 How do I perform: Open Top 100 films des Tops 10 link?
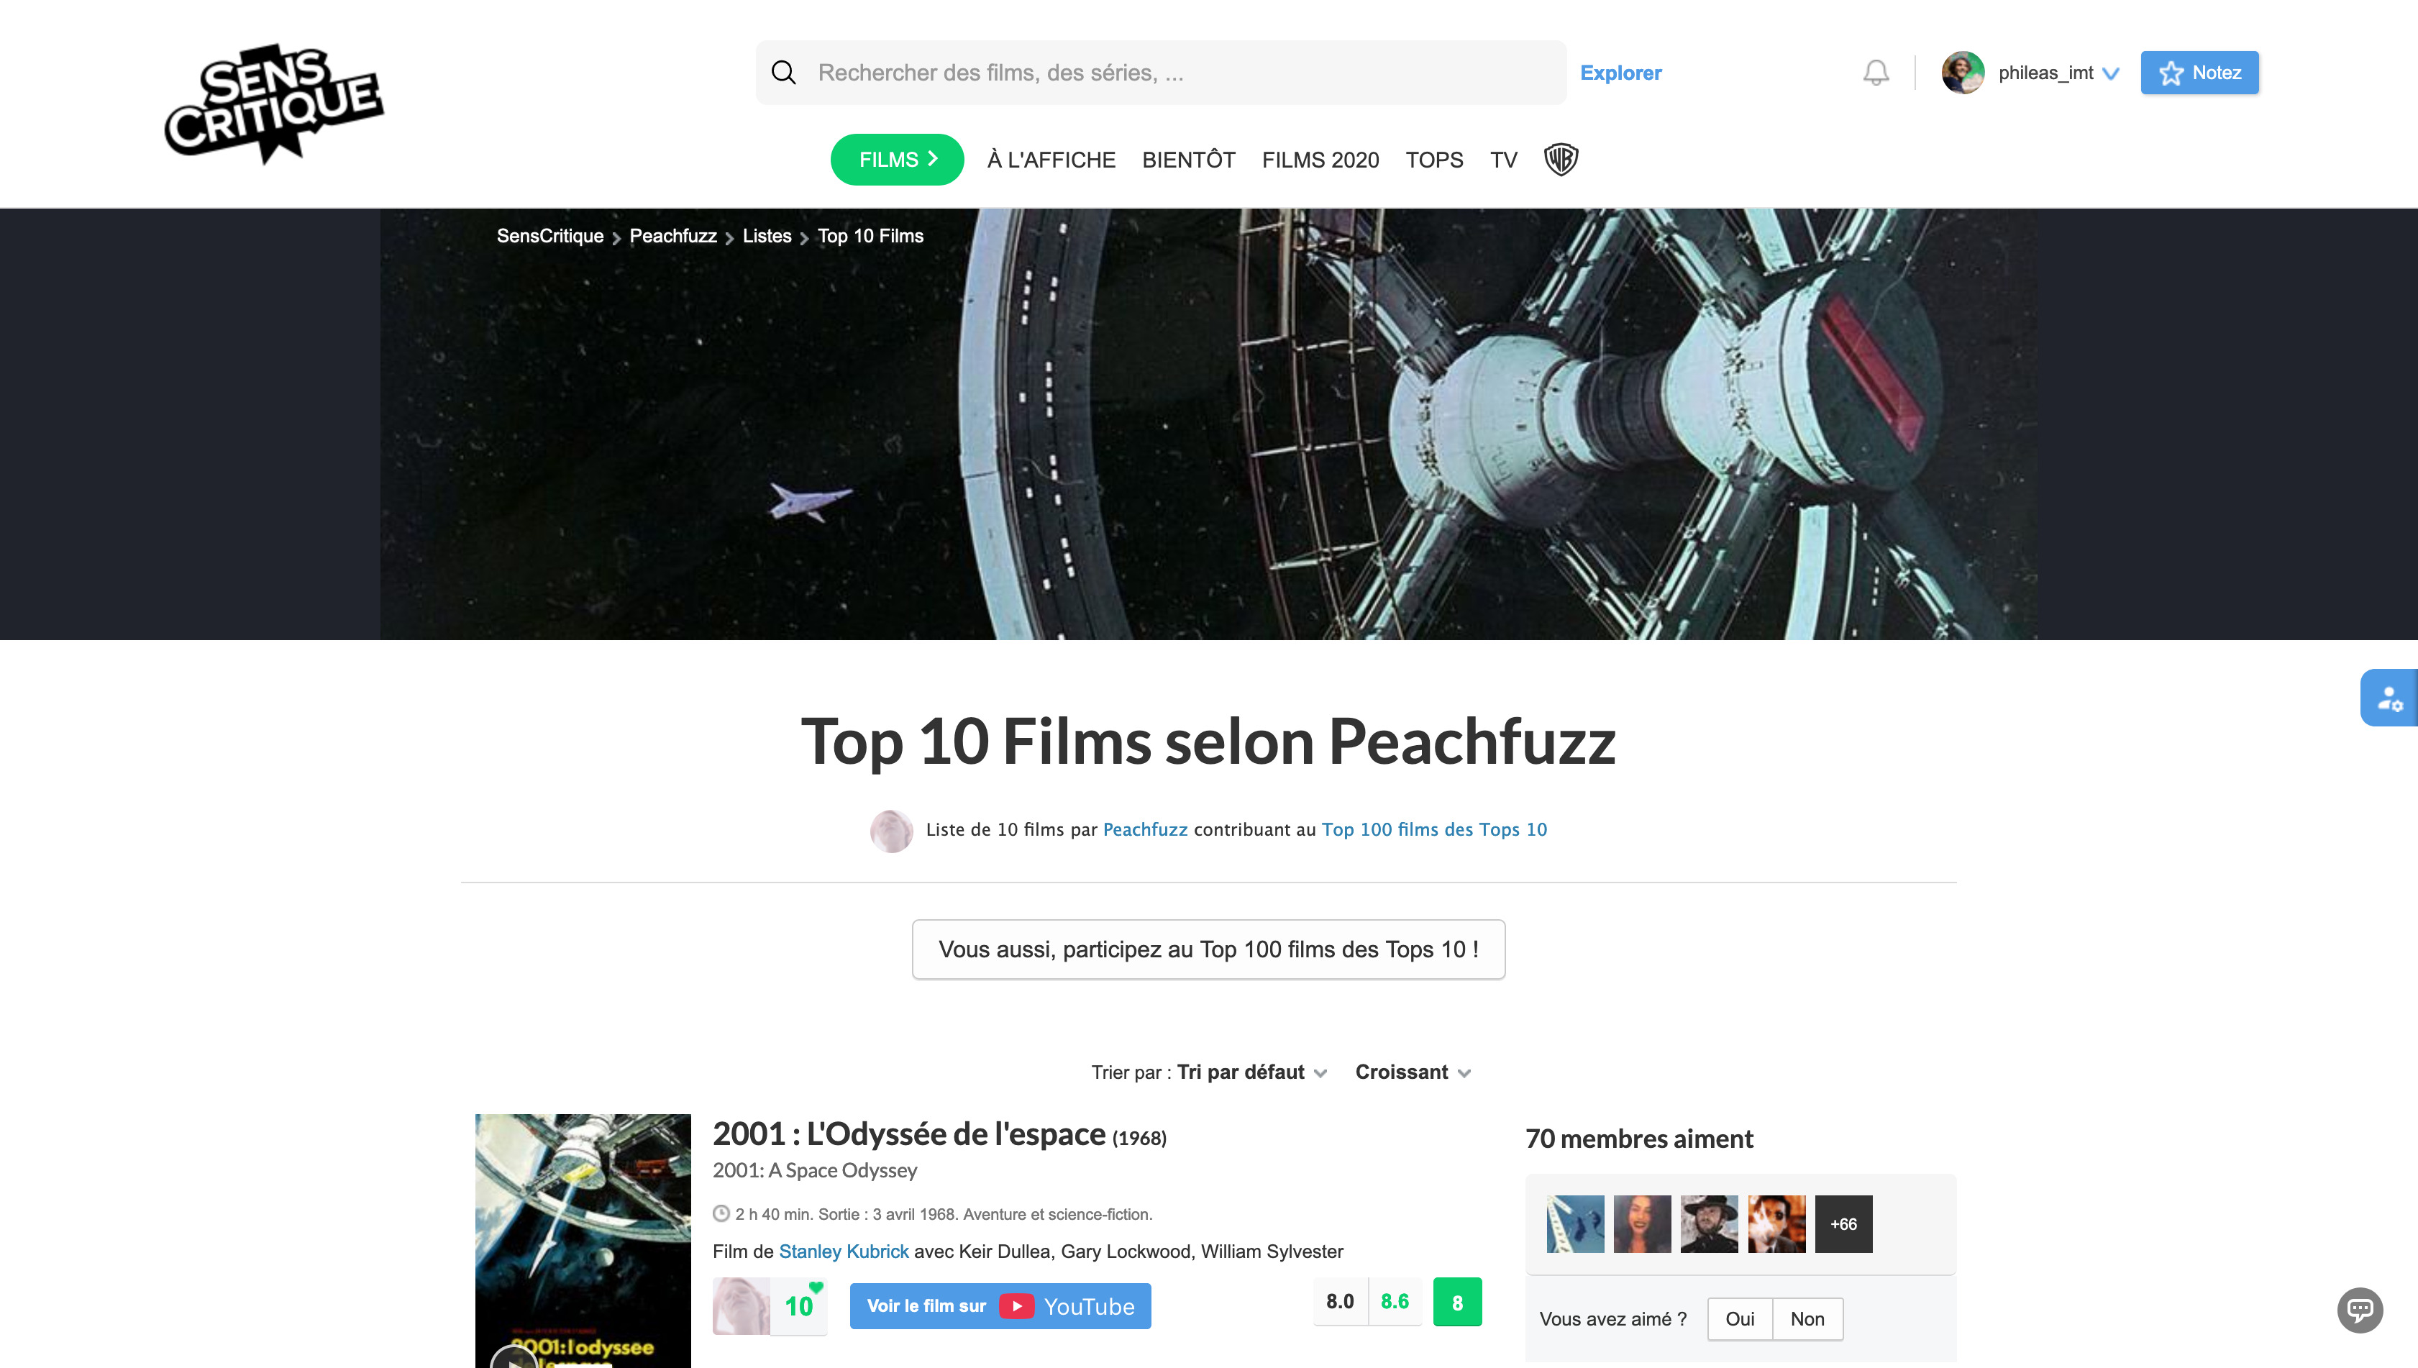pyautogui.click(x=1433, y=829)
